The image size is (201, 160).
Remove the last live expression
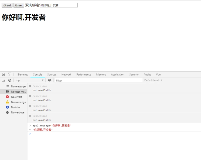coord(30,116)
